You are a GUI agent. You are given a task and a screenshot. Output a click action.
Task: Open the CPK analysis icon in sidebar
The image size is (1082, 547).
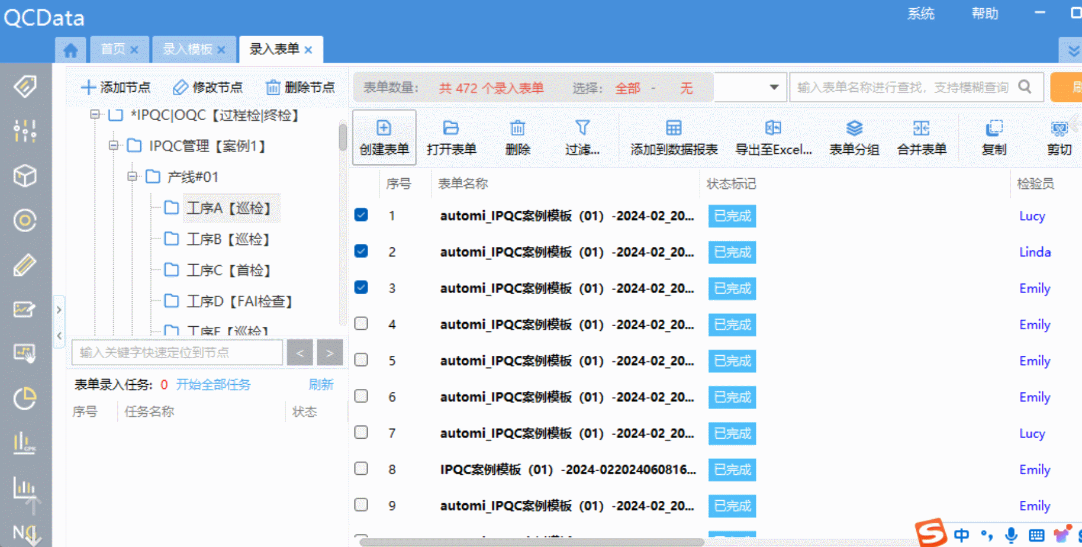[24, 443]
